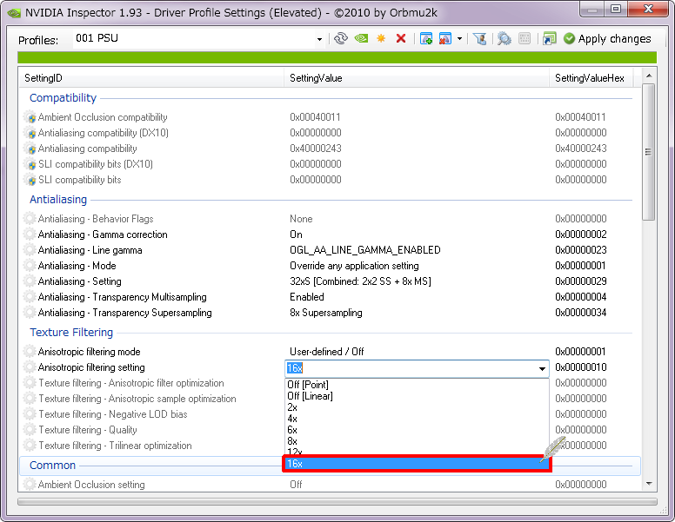This screenshot has width=675, height=522.
Task: Select 'Texture filtering - Anisotropic sample optimization' row
Action: (137, 399)
